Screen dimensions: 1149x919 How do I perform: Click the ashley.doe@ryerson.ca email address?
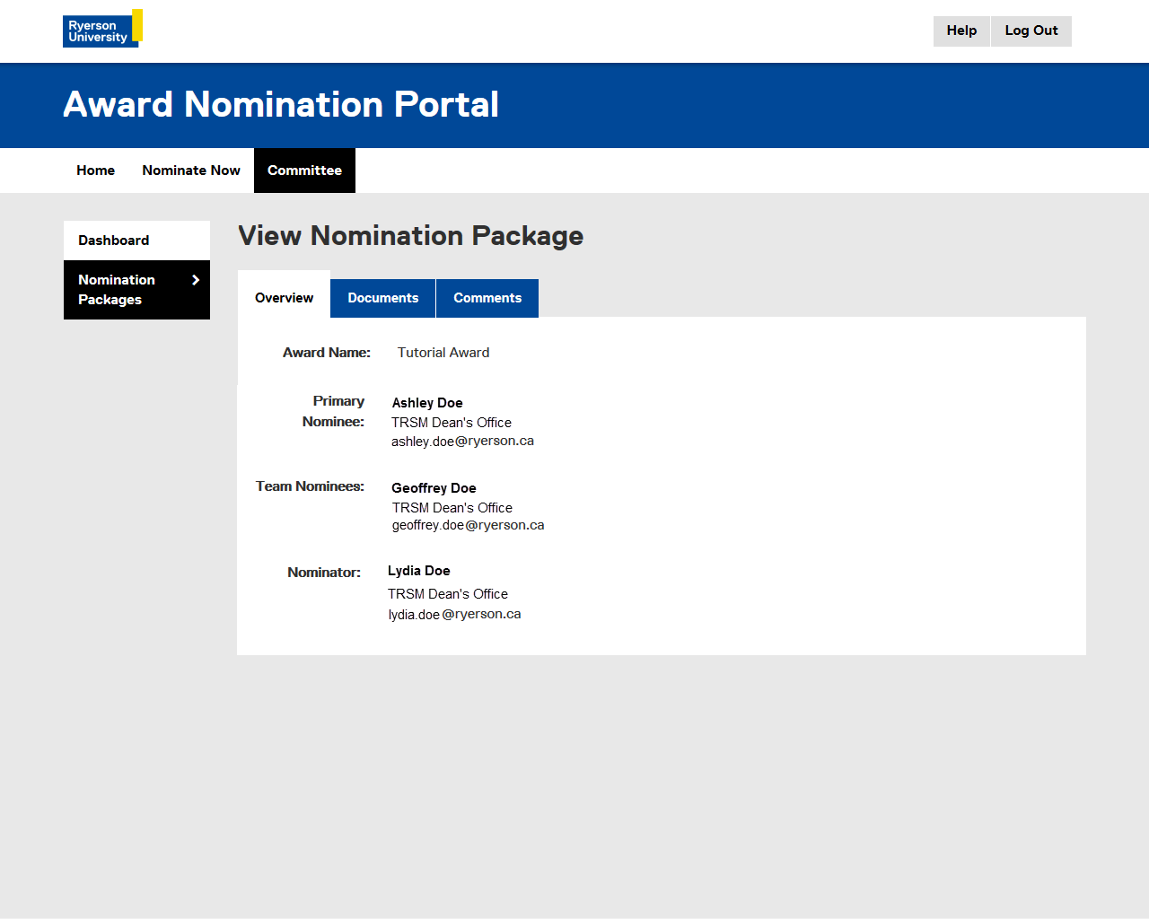(x=462, y=442)
